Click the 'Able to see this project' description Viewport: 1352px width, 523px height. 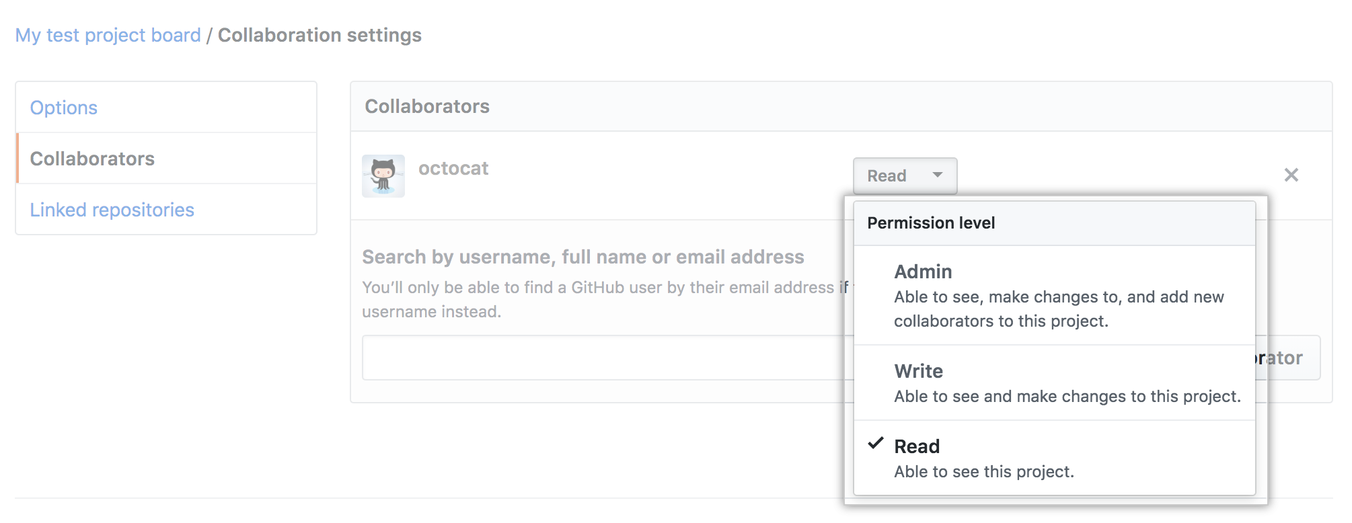point(983,472)
